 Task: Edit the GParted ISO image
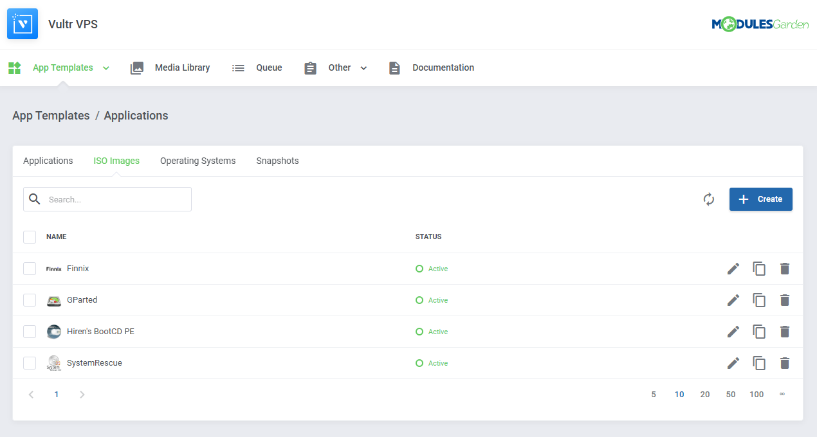[733, 300]
